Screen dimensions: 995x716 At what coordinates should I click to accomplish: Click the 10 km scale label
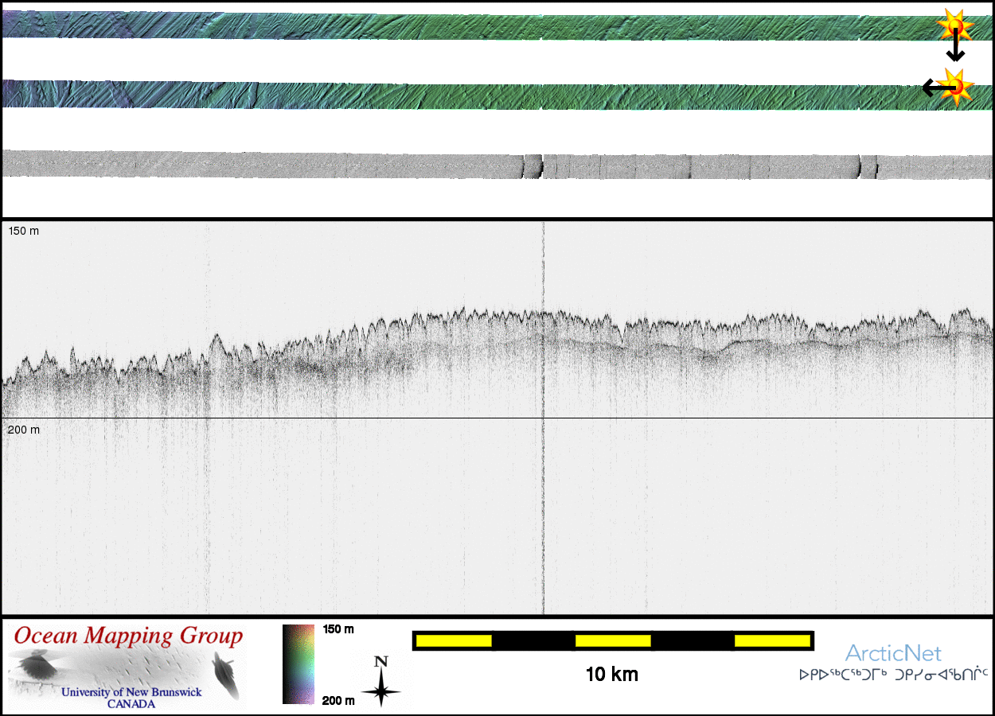click(611, 675)
